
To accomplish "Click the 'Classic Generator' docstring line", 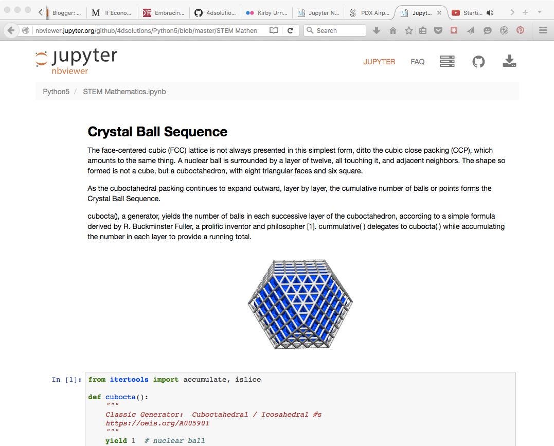I will tap(213, 415).
